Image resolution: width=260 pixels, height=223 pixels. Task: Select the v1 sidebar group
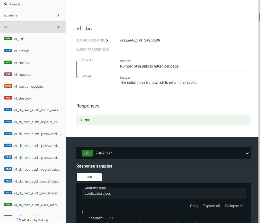click(33, 27)
